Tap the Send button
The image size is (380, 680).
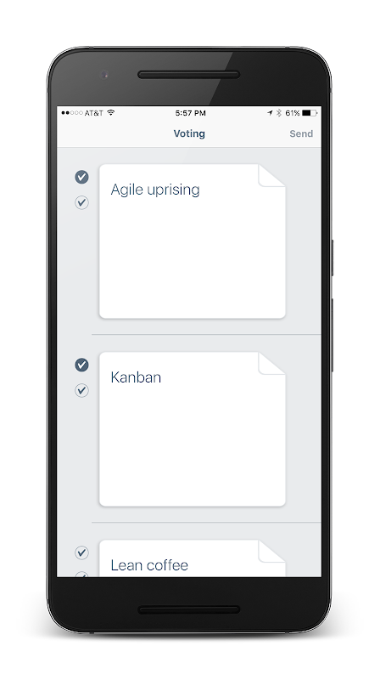(x=301, y=133)
